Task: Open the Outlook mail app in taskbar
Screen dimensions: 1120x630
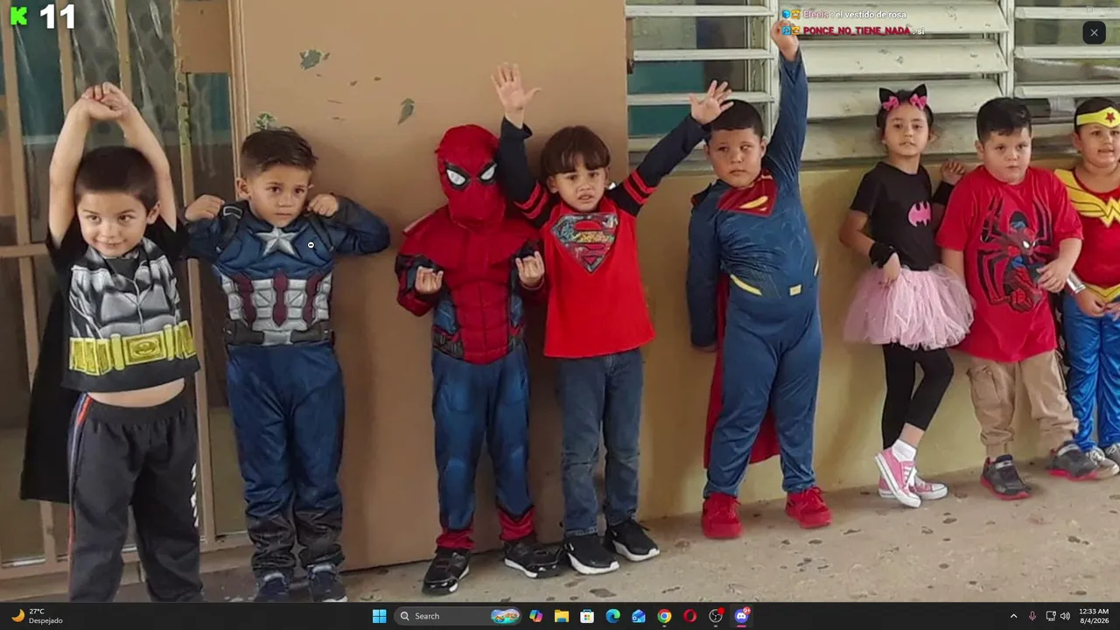Action: pos(639,616)
